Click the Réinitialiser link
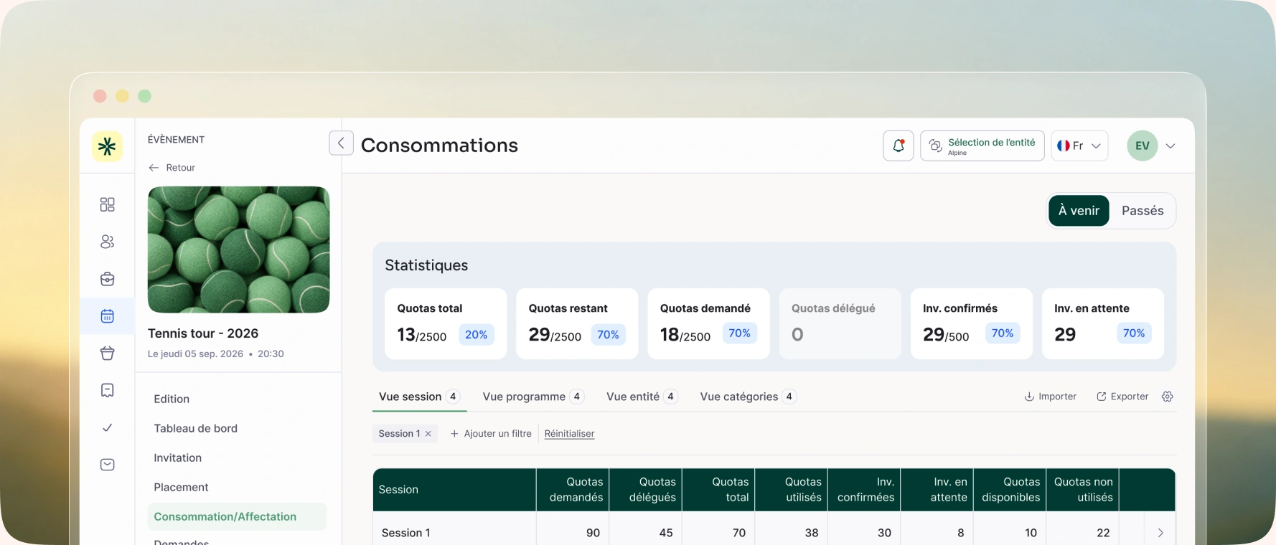The height and width of the screenshot is (545, 1276). point(569,434)
